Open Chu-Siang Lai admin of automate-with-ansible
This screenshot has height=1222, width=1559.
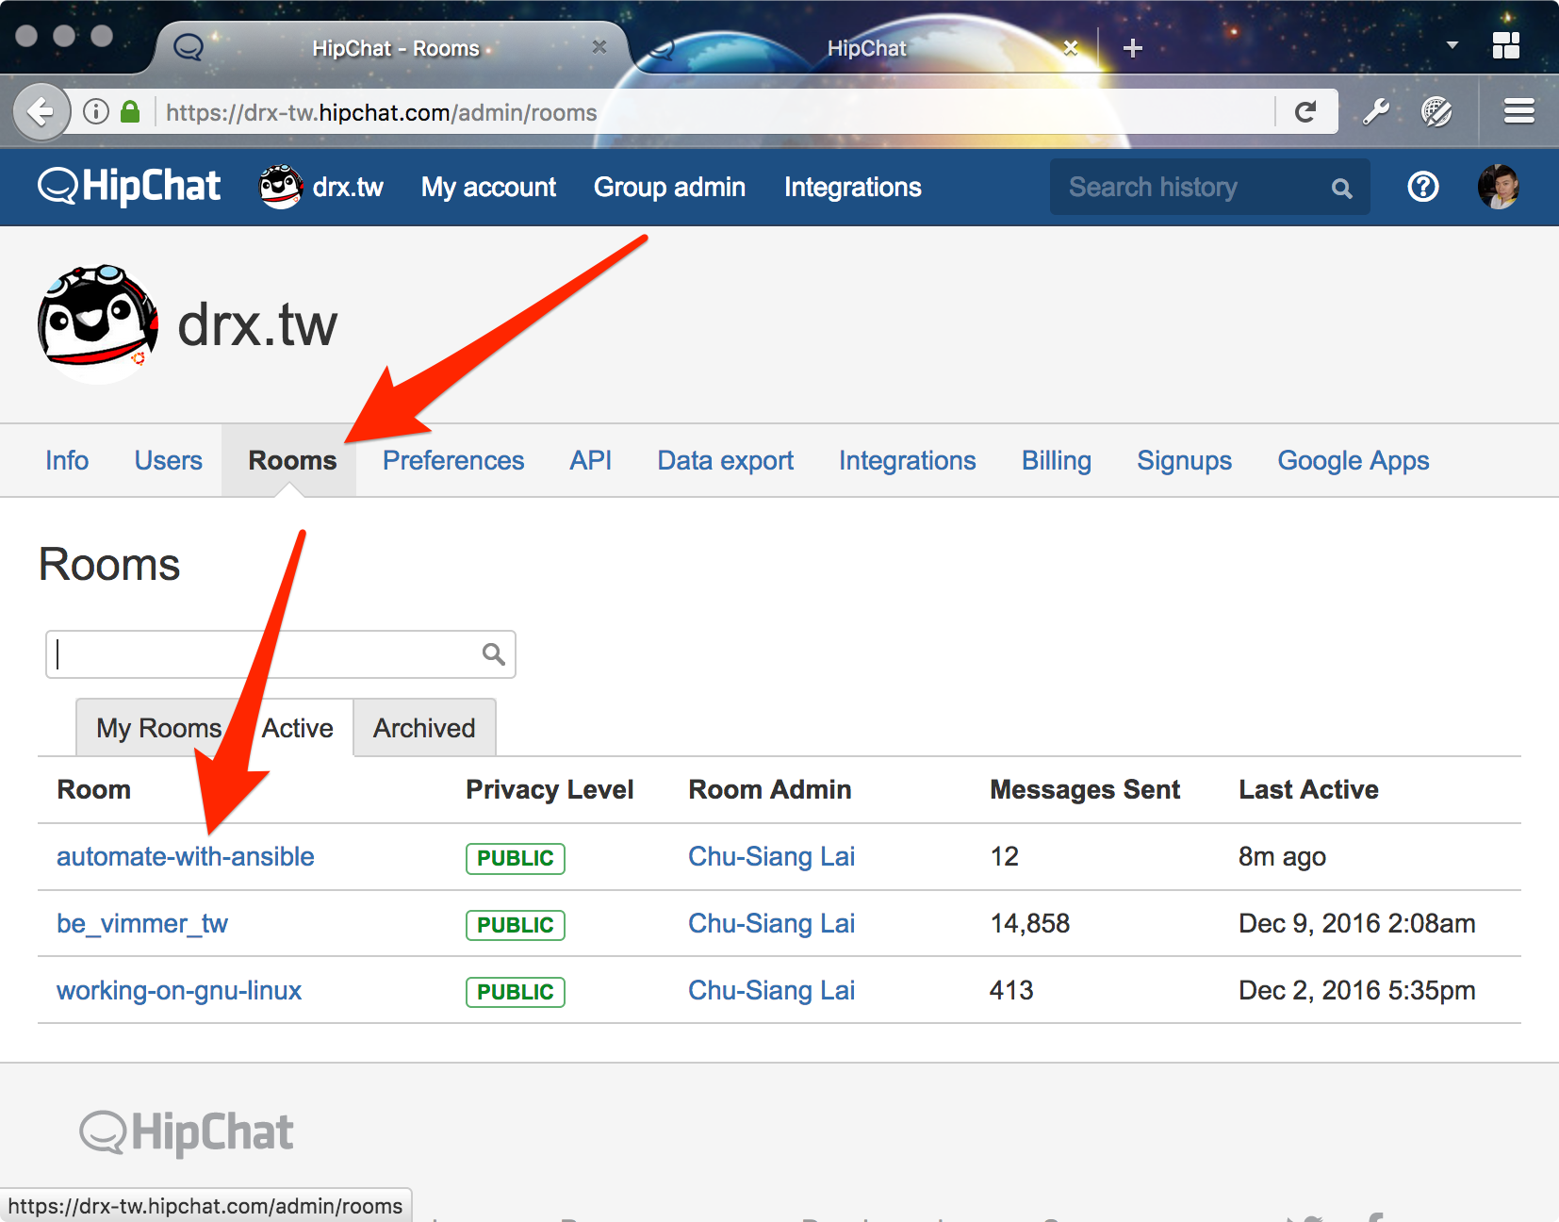[772, 856]
